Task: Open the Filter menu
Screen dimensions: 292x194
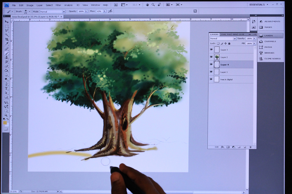Action: pos(58,5)
